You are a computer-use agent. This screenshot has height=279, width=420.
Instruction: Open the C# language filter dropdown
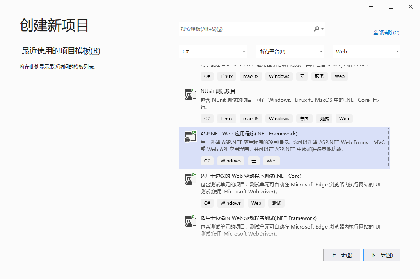[x=213, y=51]
